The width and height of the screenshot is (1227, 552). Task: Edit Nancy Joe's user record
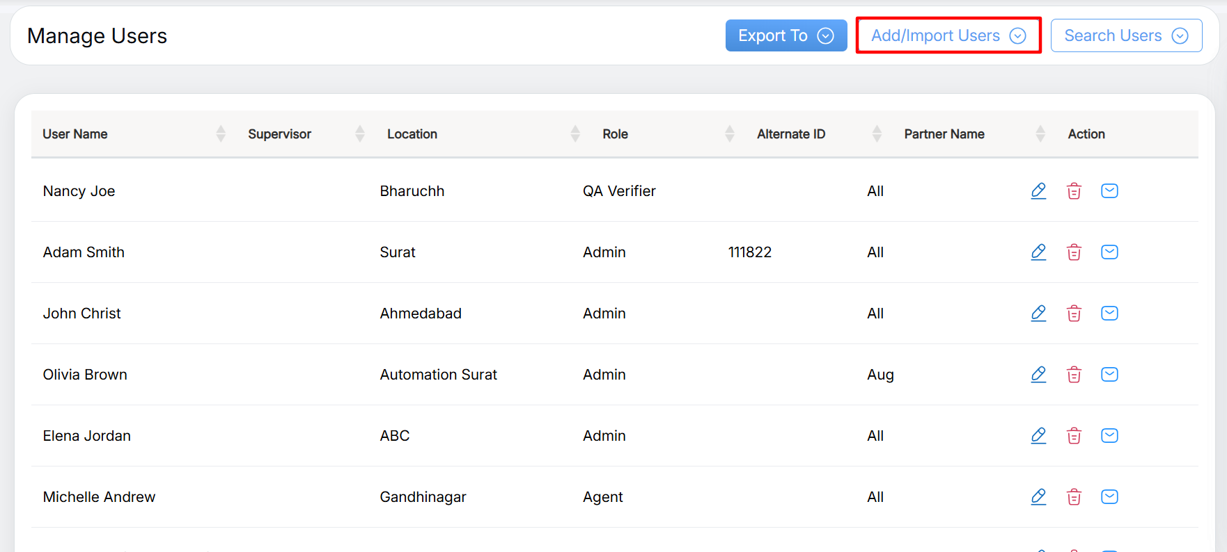click(1038, 190)
